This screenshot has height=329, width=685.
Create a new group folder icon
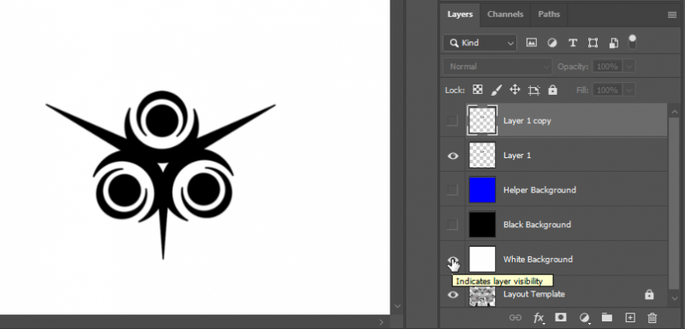point(607,317)
